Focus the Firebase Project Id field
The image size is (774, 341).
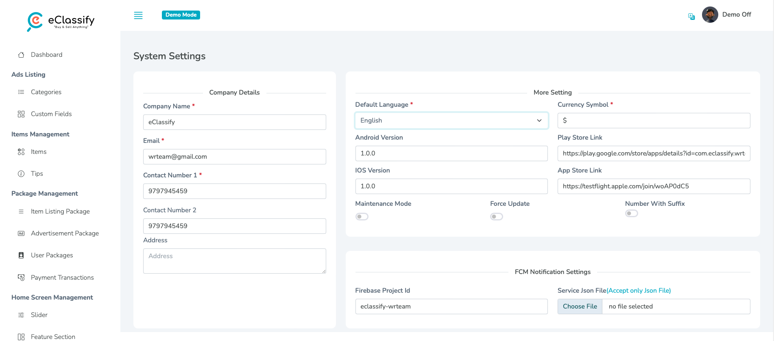click(451, 306)
